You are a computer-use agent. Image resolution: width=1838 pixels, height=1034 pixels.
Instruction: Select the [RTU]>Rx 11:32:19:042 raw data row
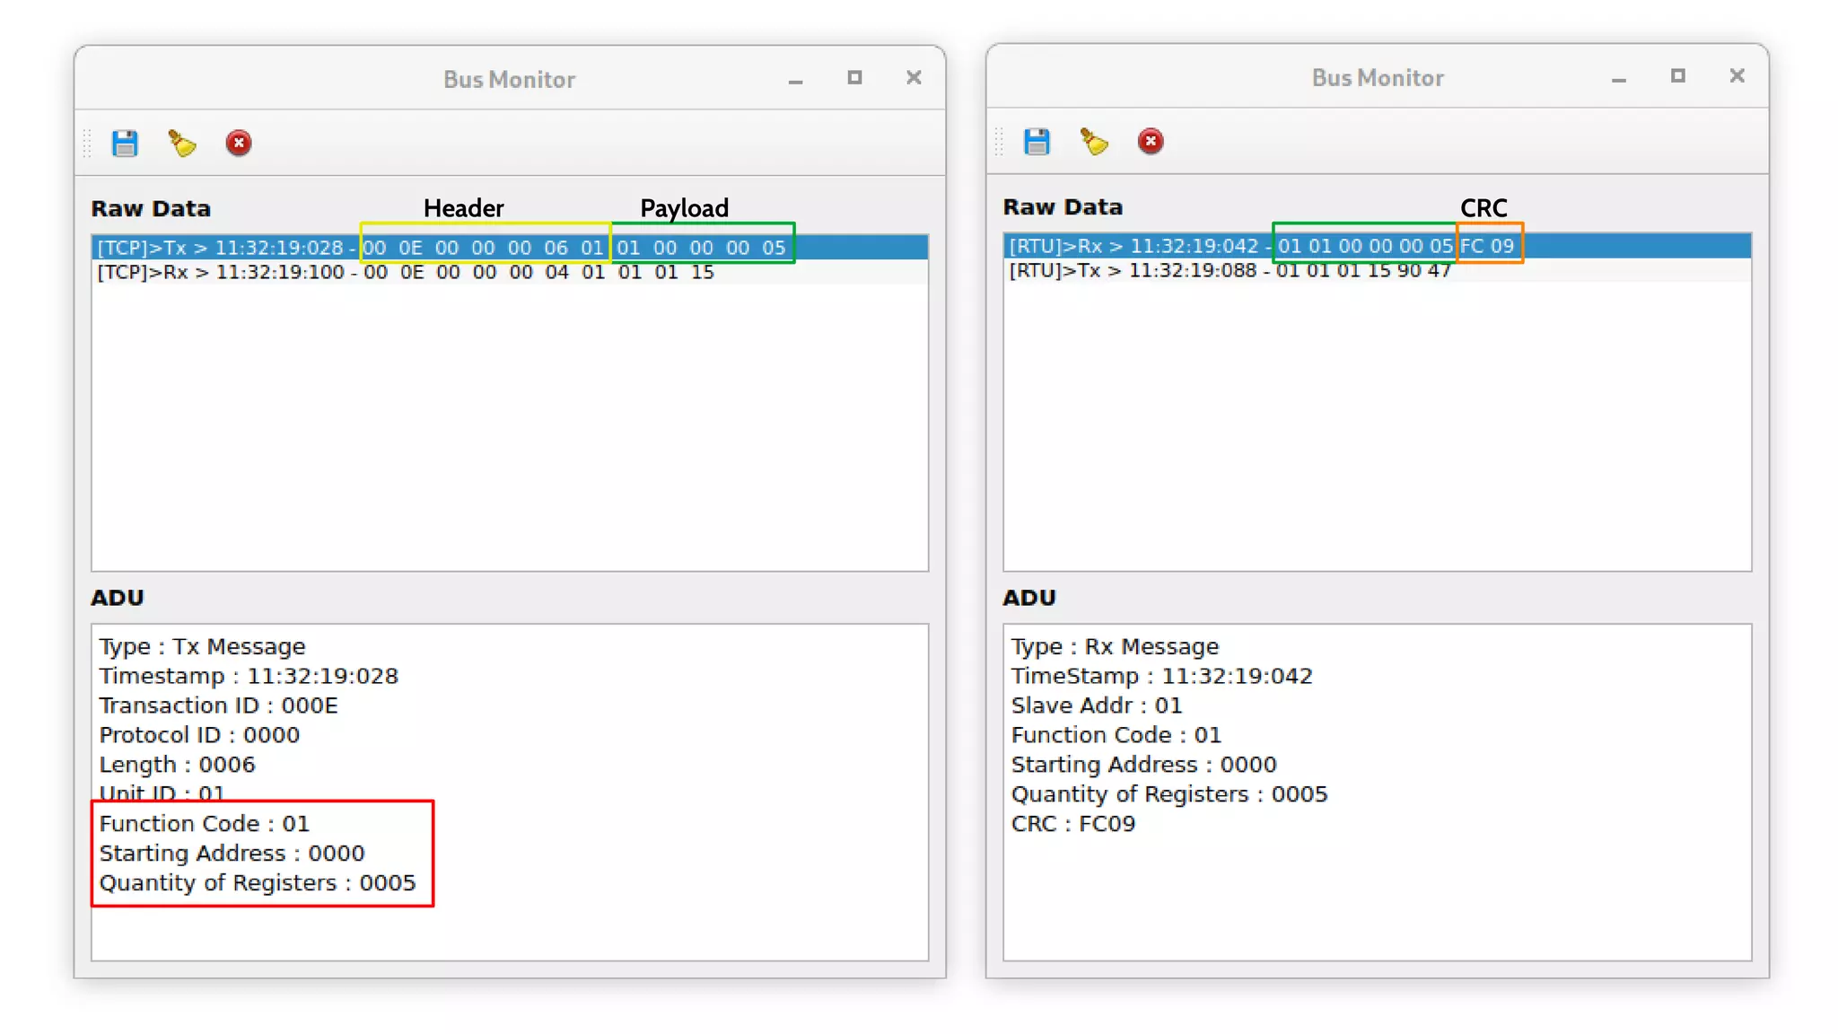click(1377, 246)
